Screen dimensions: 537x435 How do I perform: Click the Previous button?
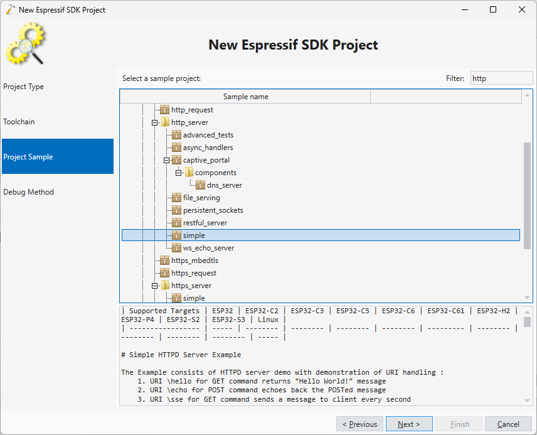click(x=359, y=424)
